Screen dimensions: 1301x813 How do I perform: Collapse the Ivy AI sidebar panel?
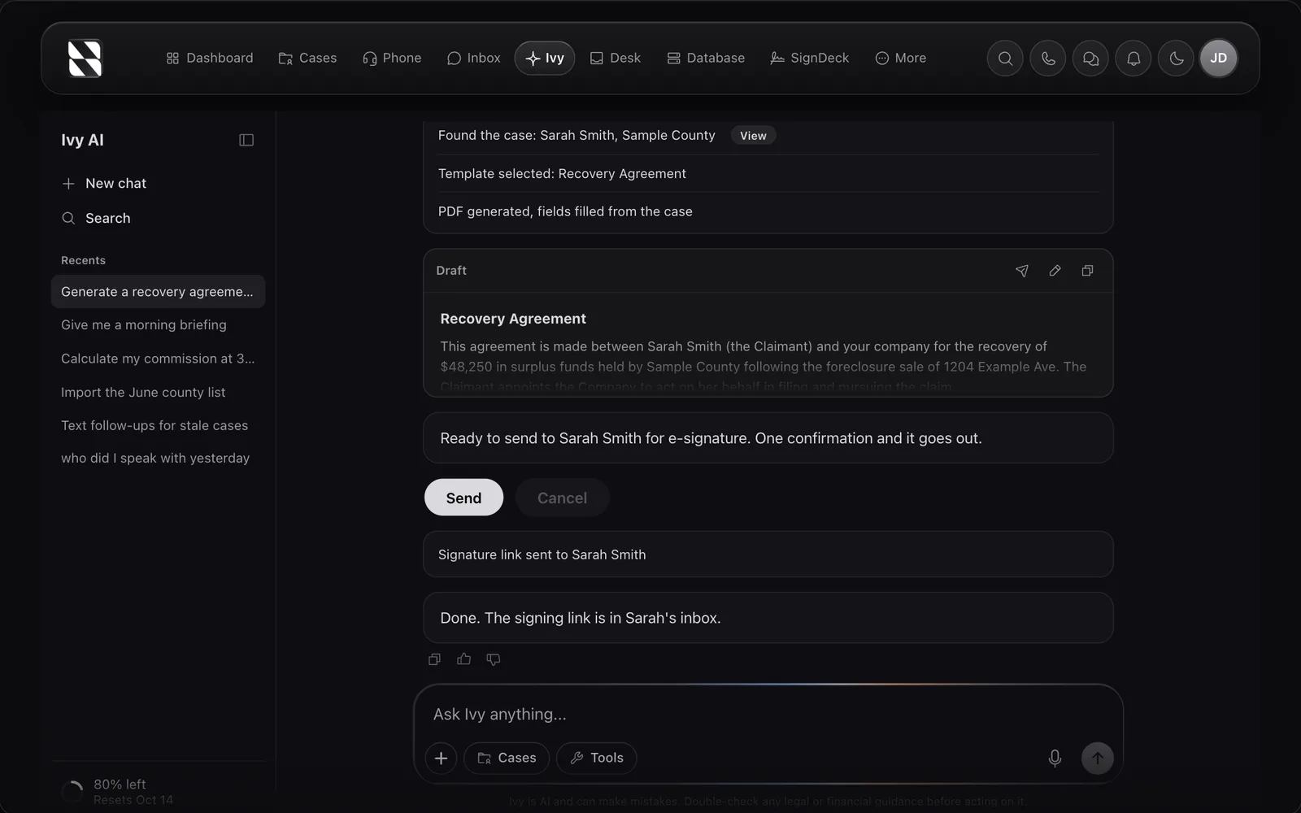(x=246, y=140)
